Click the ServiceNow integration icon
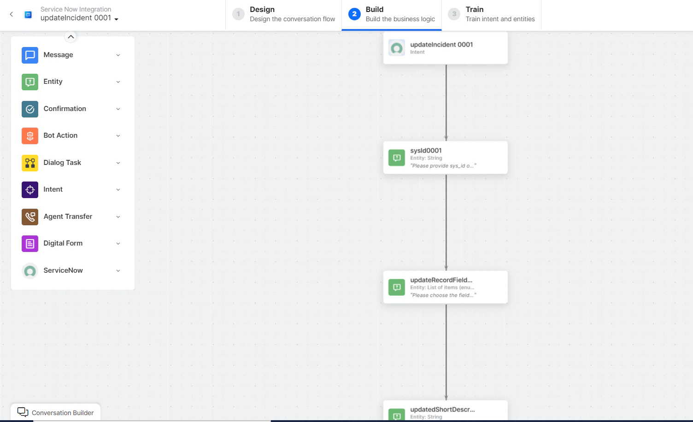 click(29, 271)
